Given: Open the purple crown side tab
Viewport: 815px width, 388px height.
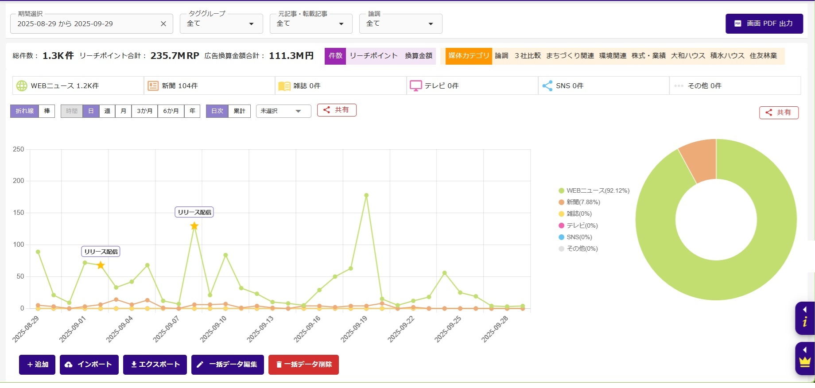Looking at the screenshot, I should (x=805, y=358).
